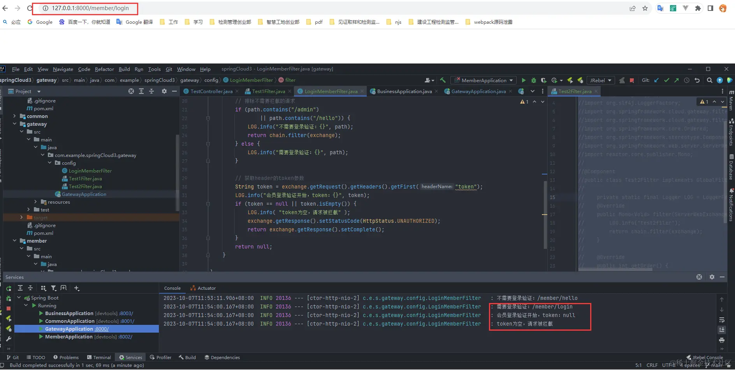
Task: Open Project panel gear settings
Action: (x=164, y=91)
